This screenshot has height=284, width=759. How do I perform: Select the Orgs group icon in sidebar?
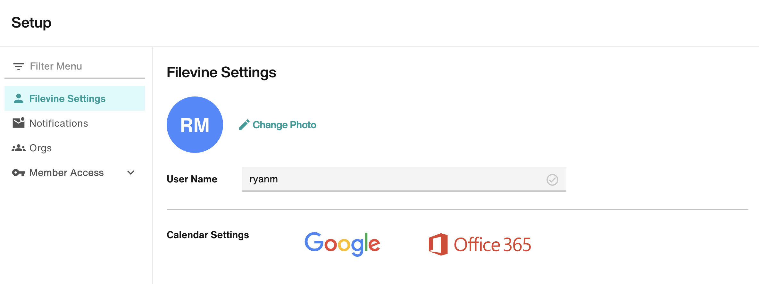pyautogui.click(x=18, y=148)
